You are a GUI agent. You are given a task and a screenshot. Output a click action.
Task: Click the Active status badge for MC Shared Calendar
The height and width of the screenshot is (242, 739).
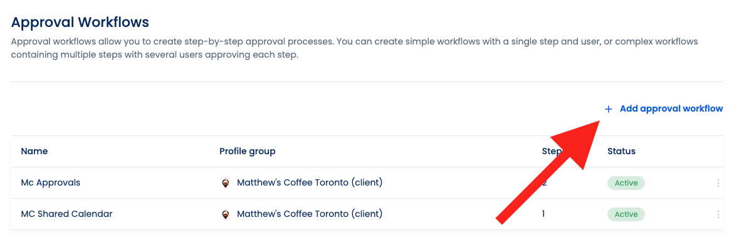pos(626,214)
